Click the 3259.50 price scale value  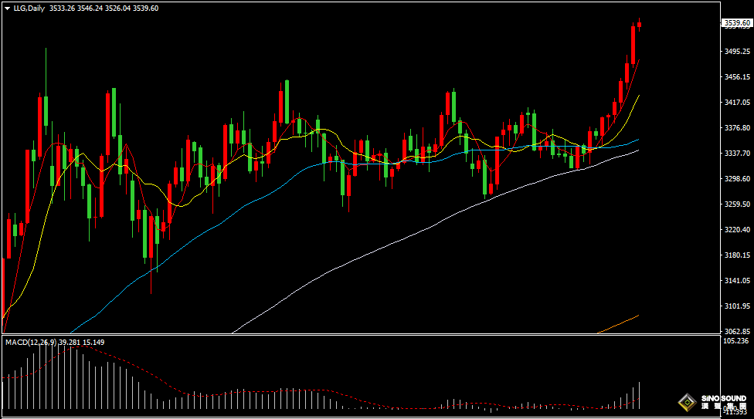coord(737,204)
